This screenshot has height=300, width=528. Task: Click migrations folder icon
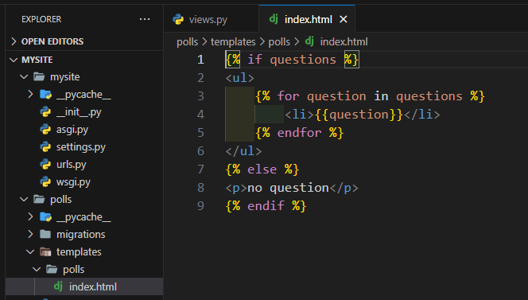(45, 234)
